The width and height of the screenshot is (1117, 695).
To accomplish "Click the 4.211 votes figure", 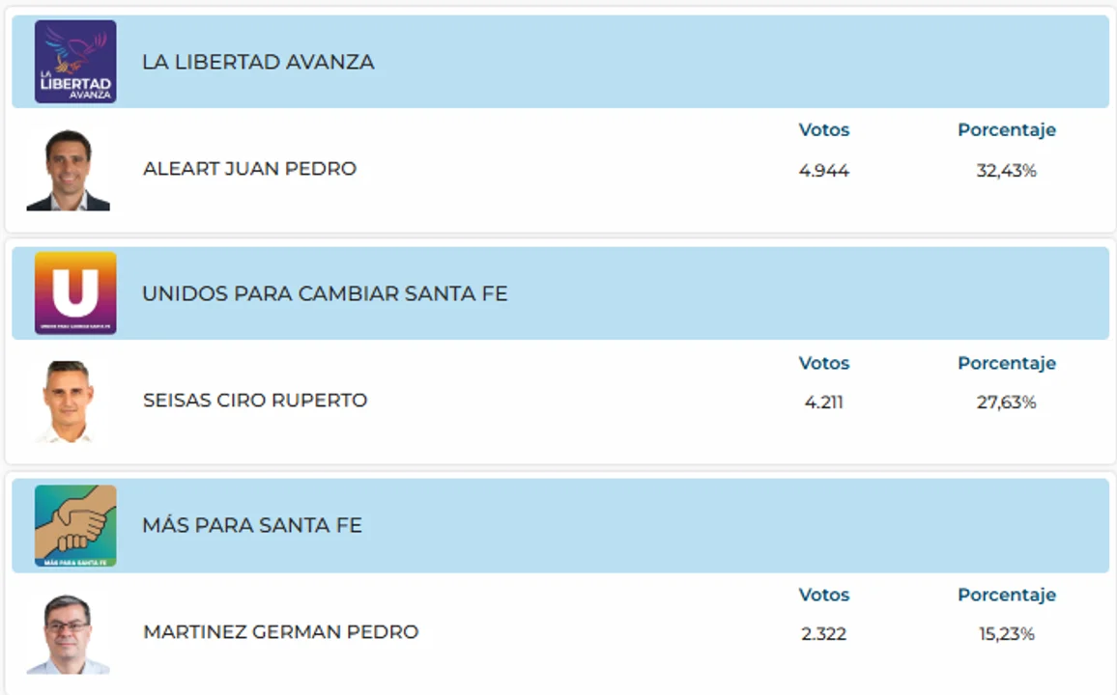I will click(x=823, y=403).
